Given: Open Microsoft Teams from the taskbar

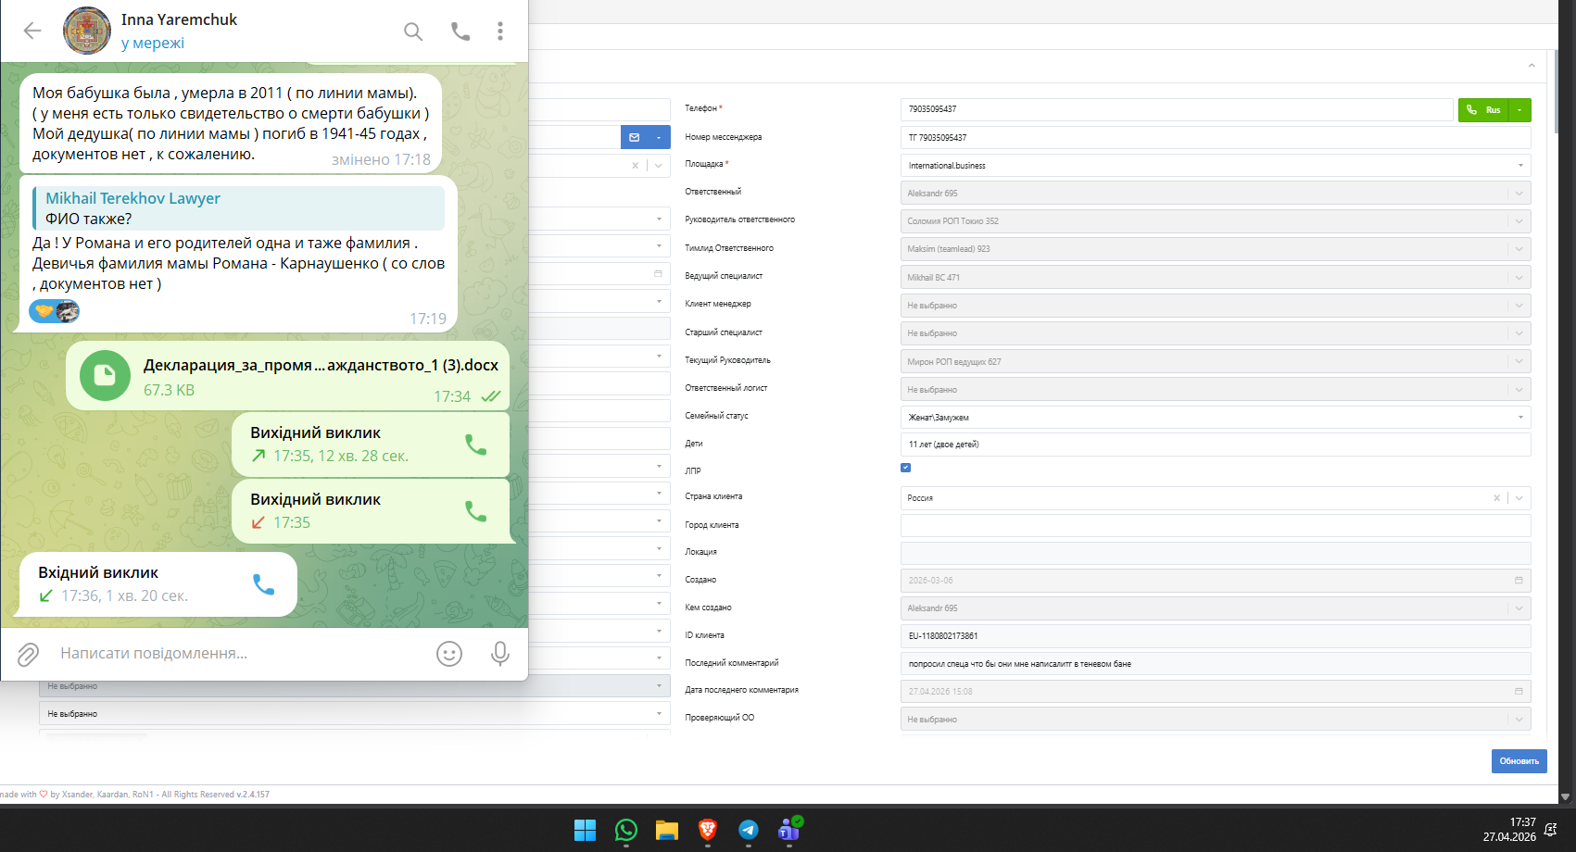Looking at the screenshot, I should click(x=789, y=829).
